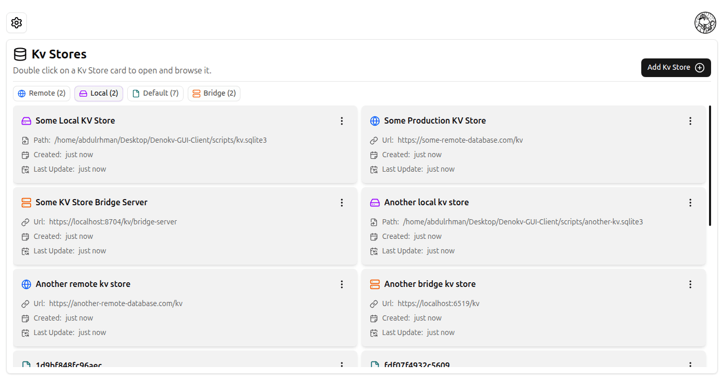724x380 pixels.
Task: Click the globe icon of Some Production KV Store
Action: [375, 121]
